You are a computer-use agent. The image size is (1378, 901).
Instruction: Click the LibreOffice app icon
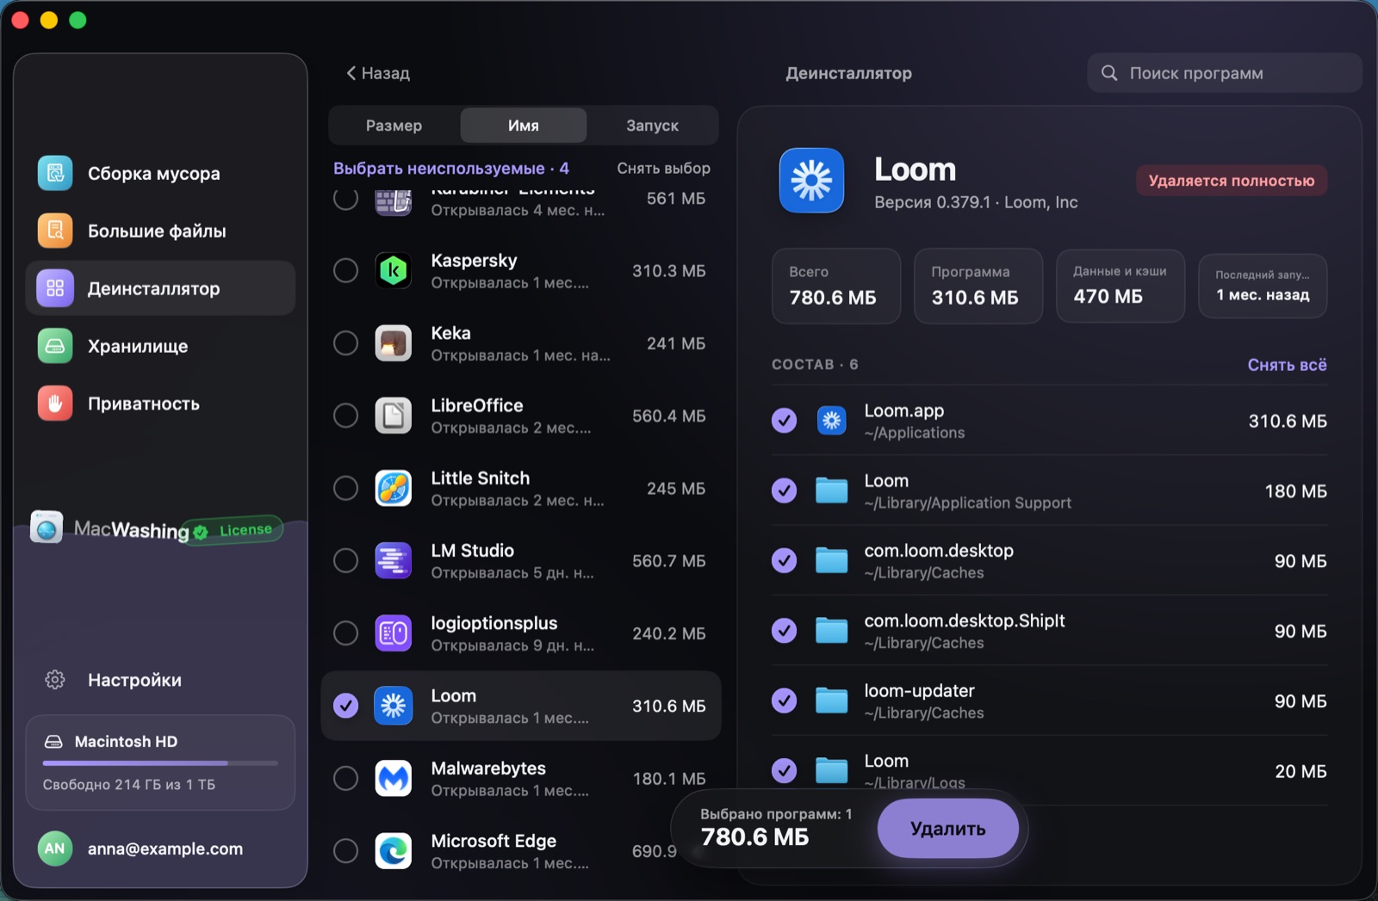click(x=394, y=416)
